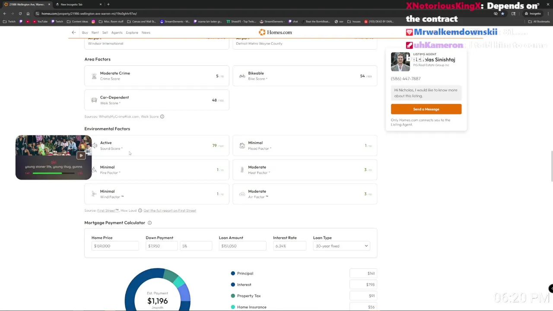Click the Heat Factor thermometer icon

(242, 170)
